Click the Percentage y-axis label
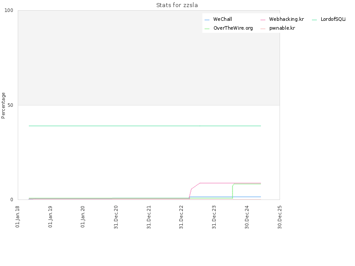 pyautogui.click(x=4, y=105)
